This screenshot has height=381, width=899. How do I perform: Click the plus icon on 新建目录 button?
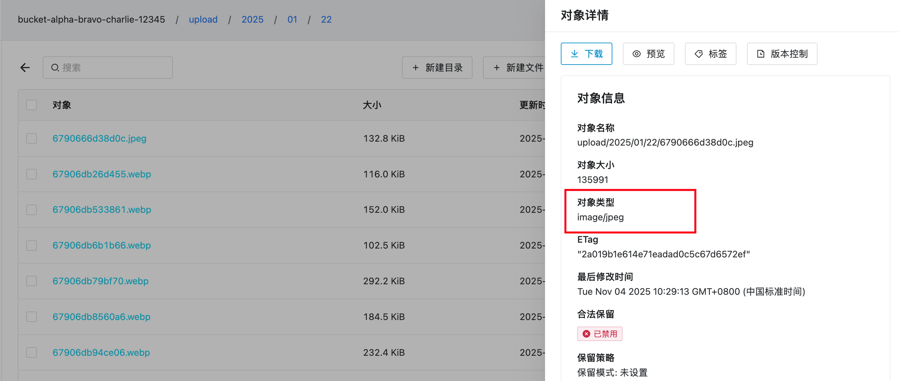[x=416, y=68]
